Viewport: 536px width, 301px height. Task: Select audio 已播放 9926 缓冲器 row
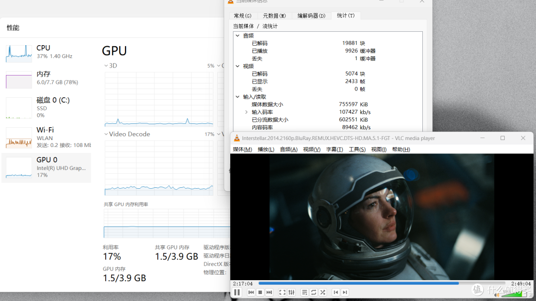[x=328, y=51]
